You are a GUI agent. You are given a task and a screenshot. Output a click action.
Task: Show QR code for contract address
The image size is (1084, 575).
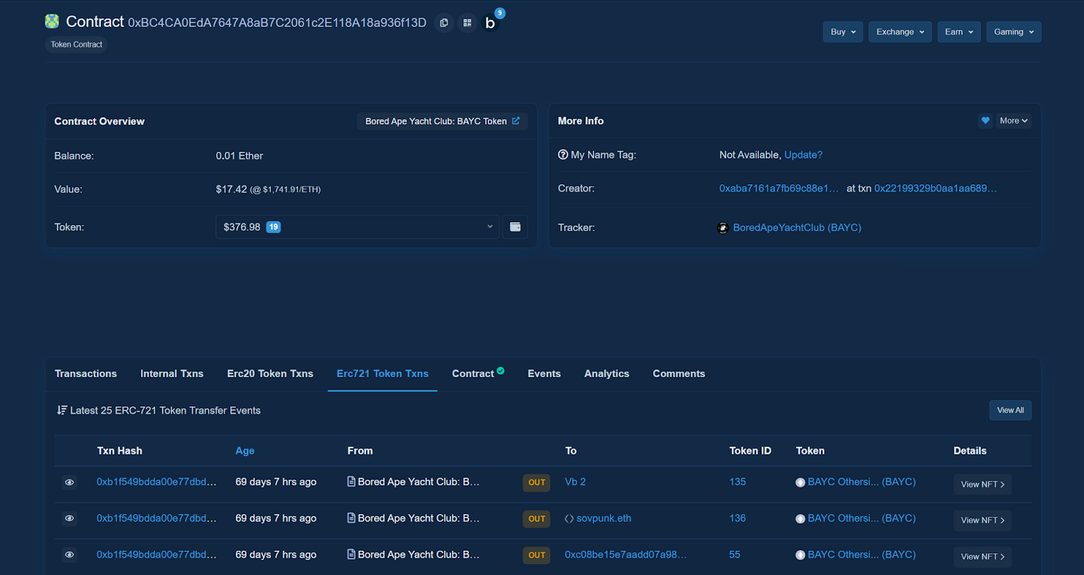click(x=467, y=22)
